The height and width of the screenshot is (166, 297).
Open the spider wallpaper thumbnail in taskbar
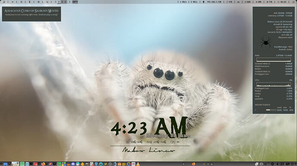(15, 164)
